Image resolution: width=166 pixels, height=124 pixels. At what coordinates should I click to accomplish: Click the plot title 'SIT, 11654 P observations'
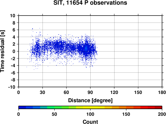point(90,3)
